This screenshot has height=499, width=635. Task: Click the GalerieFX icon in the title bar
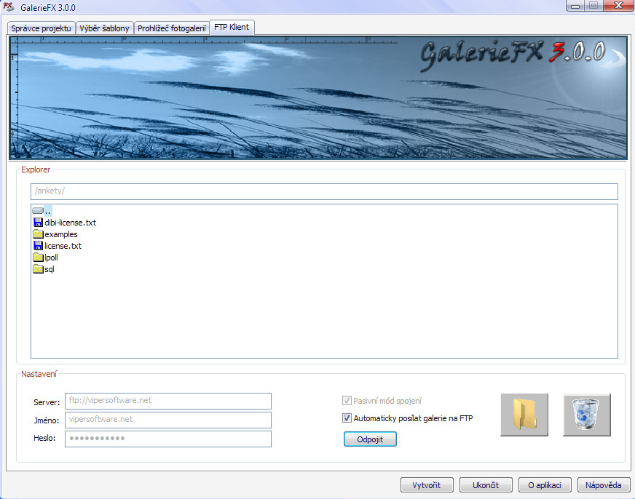click(9, 7)
